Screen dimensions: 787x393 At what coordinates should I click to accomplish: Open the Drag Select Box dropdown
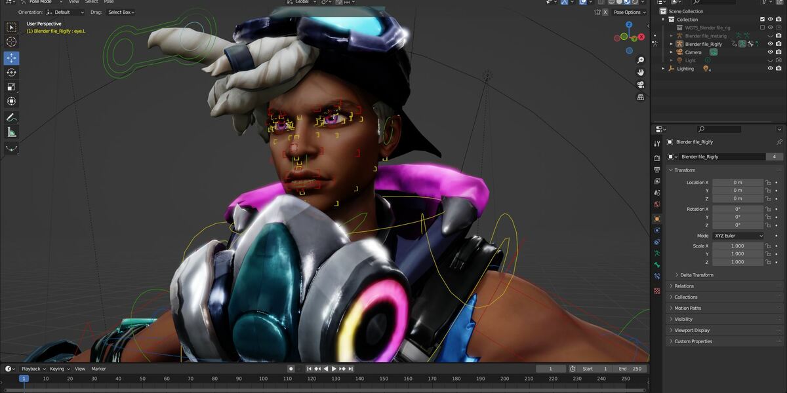121,12
